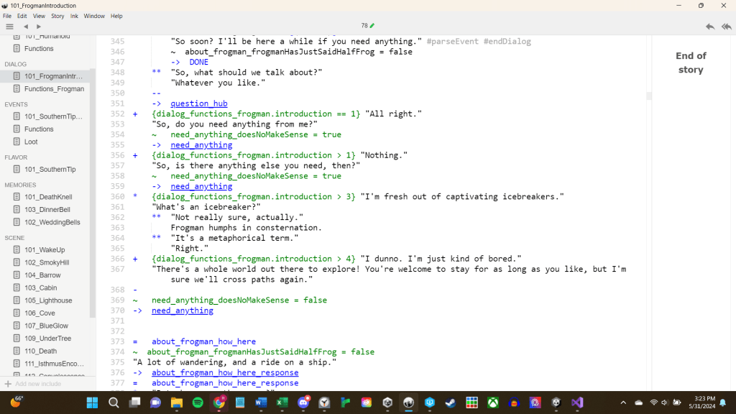Open Spotify from the taskbar
736x414 pixels.
click(198, 402)
